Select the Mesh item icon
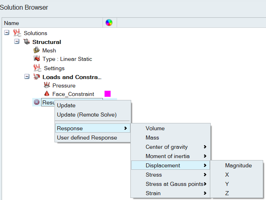Viewport: 266px width, 200px height. (x=36, y=50)
